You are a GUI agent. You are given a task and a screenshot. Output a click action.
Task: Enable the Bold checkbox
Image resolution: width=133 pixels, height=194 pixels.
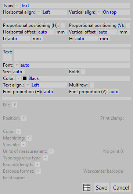coord(83,72)
